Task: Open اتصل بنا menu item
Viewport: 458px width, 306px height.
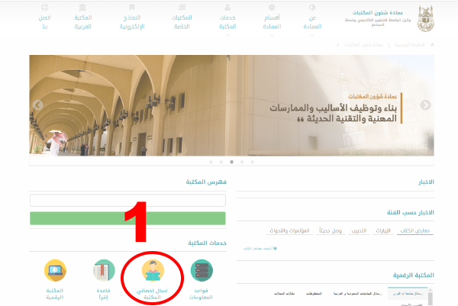Action: [x=45, y=22]
